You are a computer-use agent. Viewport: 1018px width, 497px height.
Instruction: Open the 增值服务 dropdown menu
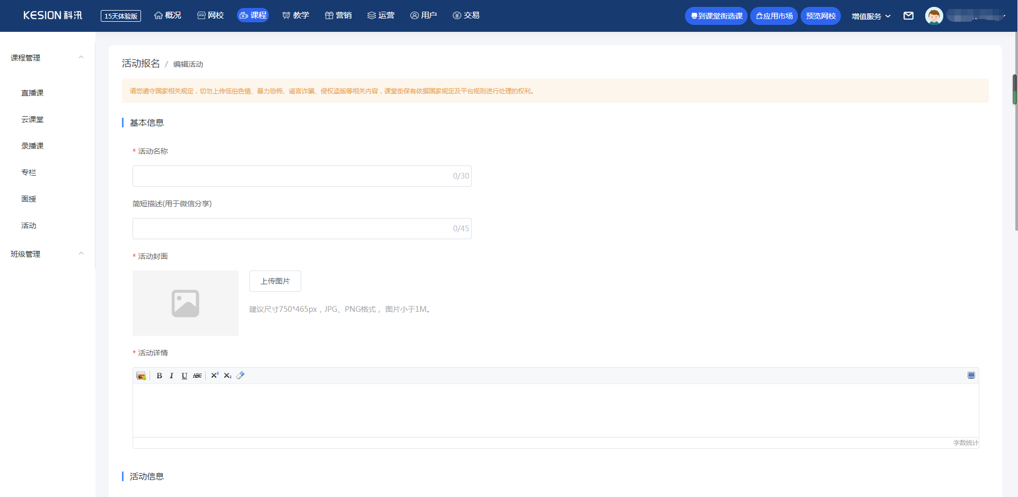pos(871,16)
